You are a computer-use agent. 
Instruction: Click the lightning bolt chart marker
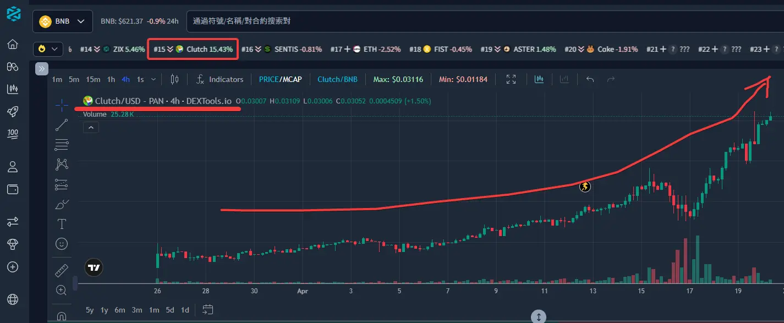click(x=585, y=187)
